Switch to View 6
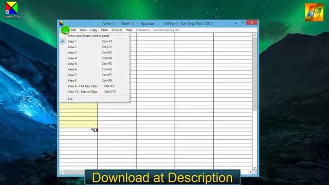The width and height of the screenshot is (329, 185). (95, 69)
